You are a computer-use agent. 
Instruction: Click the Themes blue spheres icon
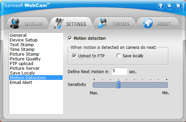(102, 23)
